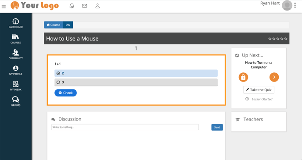
Task: Select answer 3 radio button
Action: coord(58,82)
